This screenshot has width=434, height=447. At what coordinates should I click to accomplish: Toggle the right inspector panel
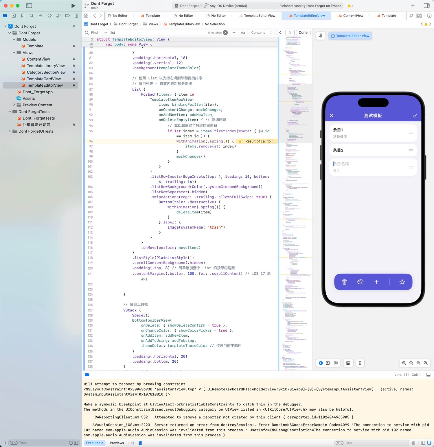[426, 6]
